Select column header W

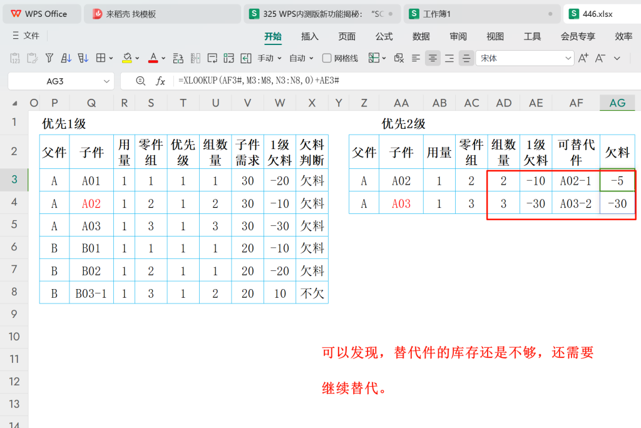pyautogui.click(x=280, y=103)
